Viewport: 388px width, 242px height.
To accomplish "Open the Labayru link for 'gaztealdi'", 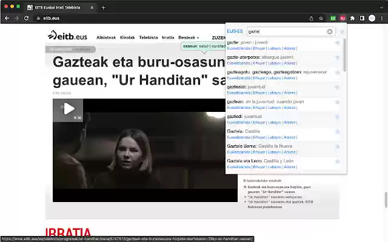I will click(x=275, y=93).
